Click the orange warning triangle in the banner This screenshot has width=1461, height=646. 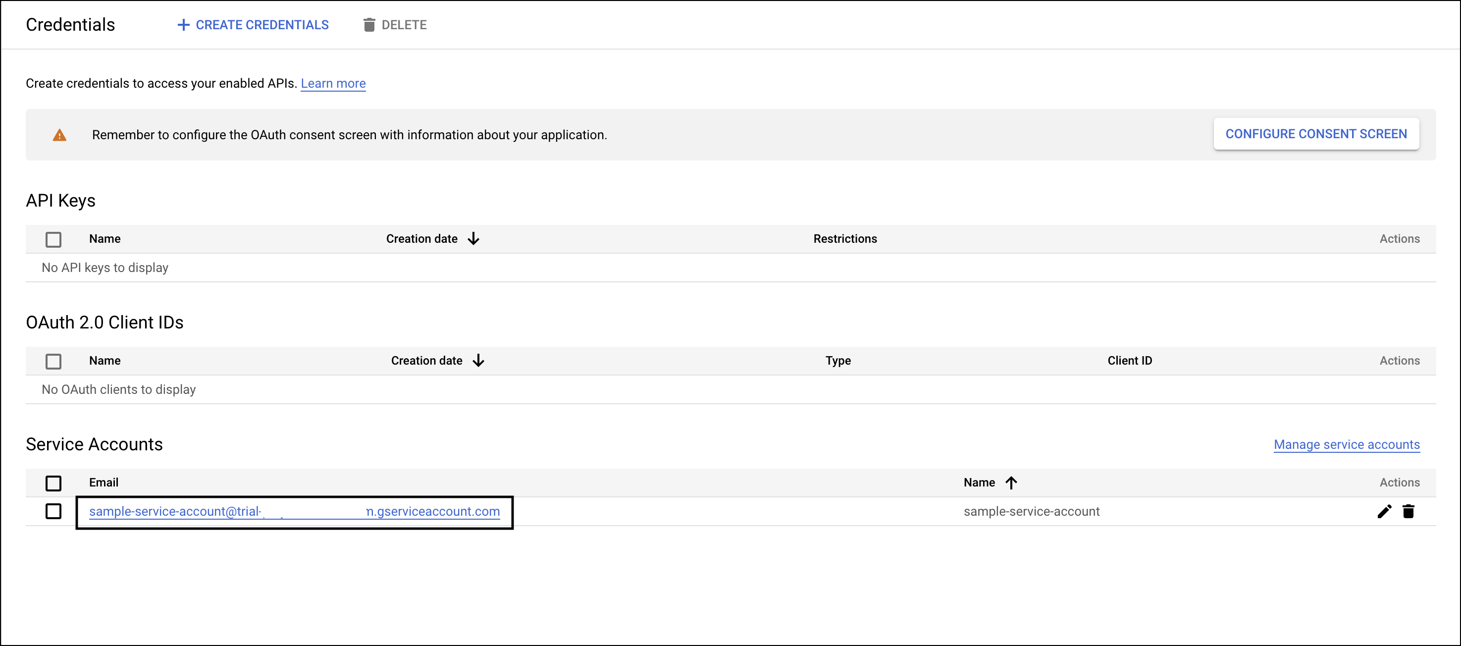59,134
